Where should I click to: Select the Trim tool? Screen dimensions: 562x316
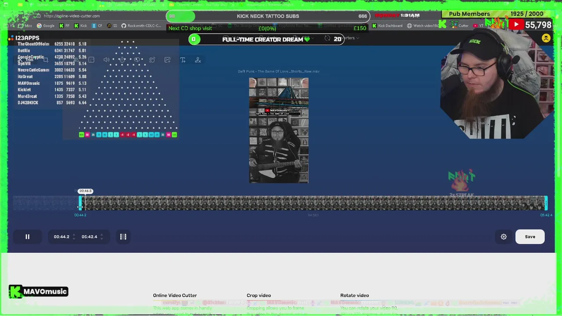pos(26,60)
